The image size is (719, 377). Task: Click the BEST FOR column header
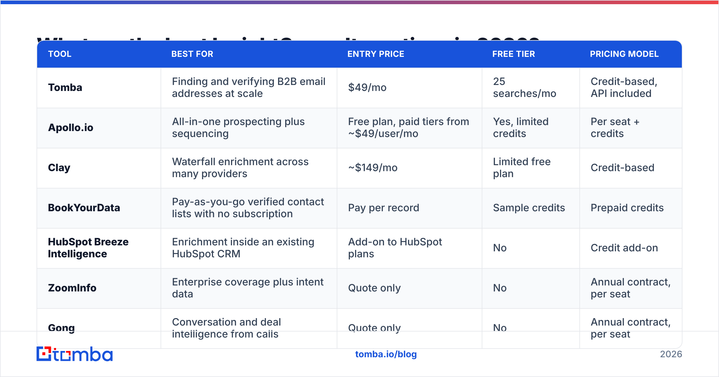[192, 54]
